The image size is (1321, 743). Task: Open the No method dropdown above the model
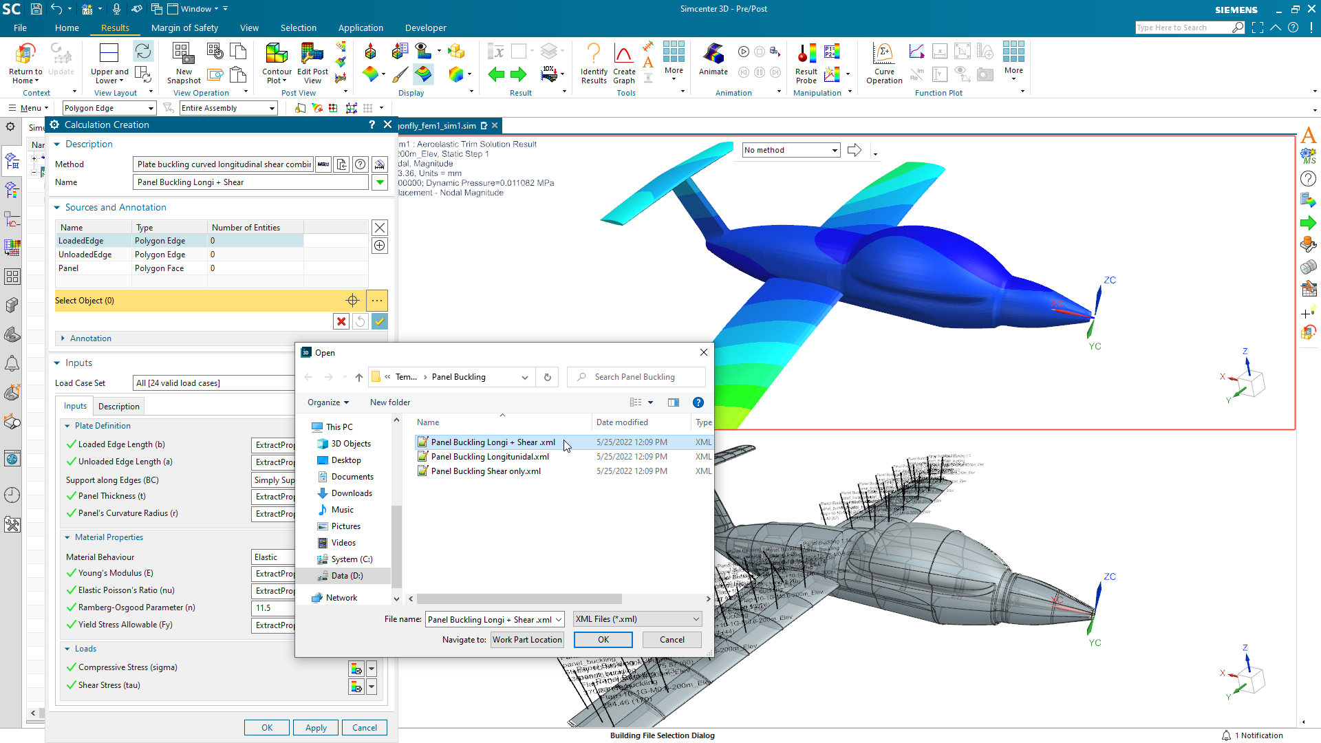[x=790, y=149]
